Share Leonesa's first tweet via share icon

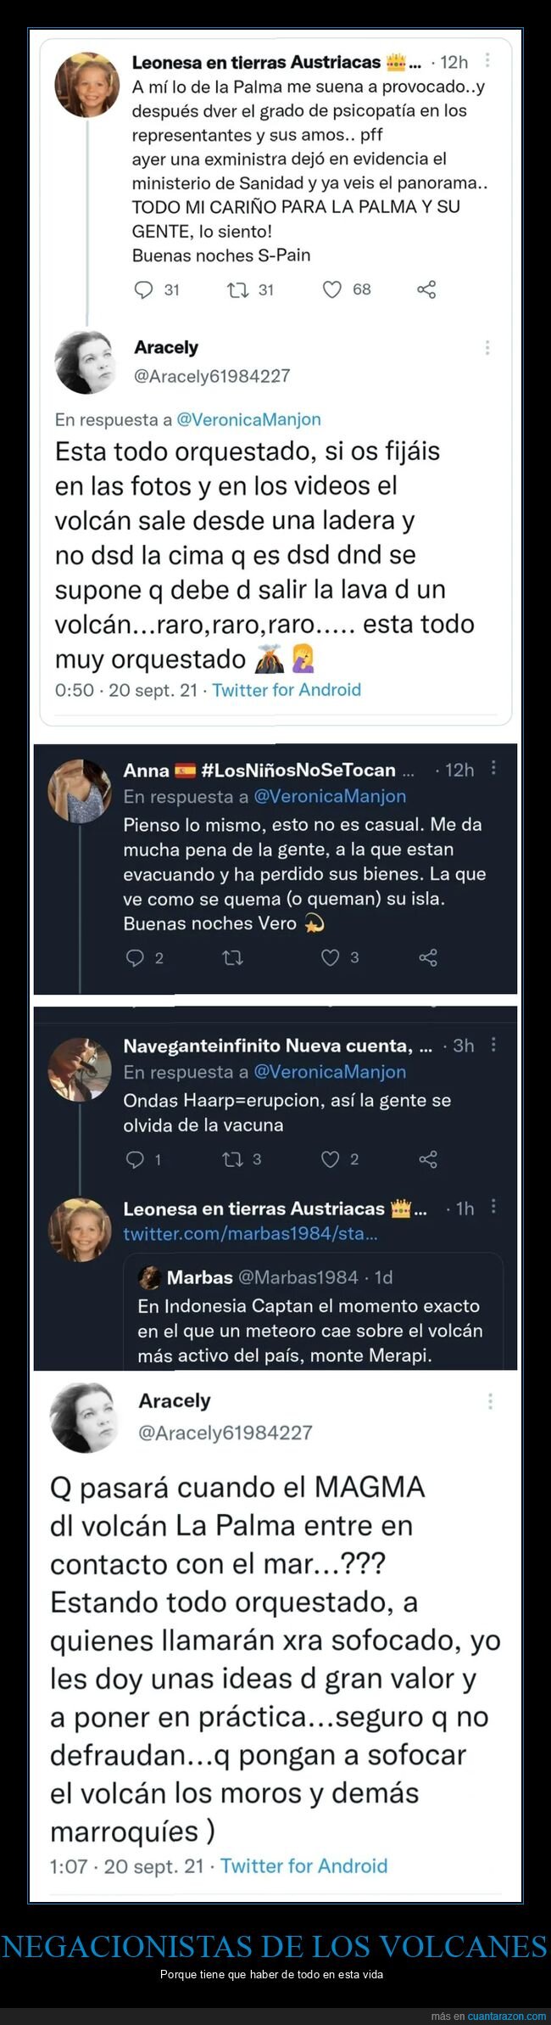(x=426, y=290)
